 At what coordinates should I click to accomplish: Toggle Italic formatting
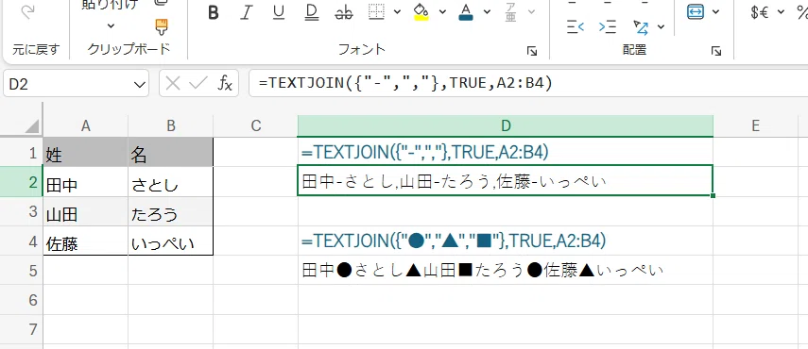coord(247,13)
